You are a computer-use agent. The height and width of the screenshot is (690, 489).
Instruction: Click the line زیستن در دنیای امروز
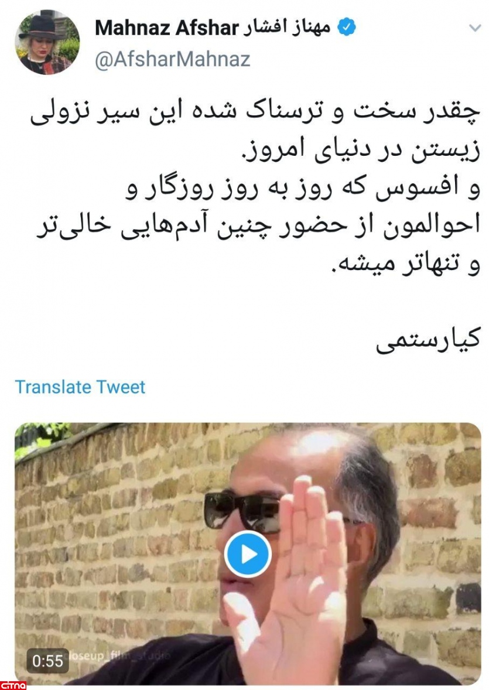pos(361,152)
